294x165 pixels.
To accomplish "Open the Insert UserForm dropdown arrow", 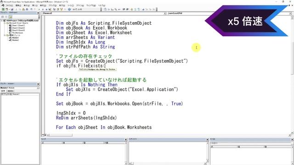I will coord(9,9).
